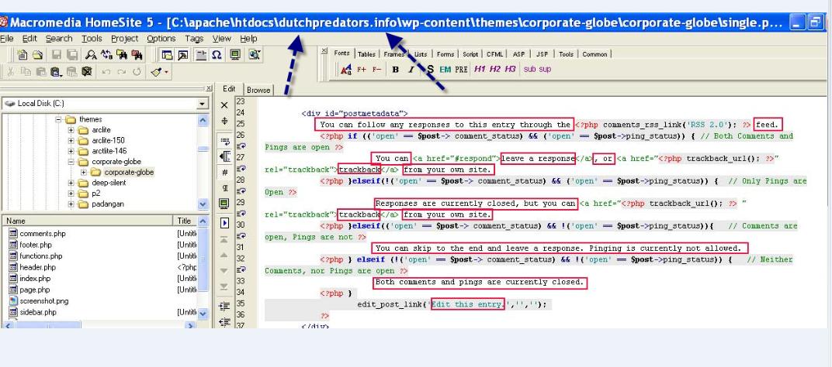Collapse the themes folder
Viewport: 832px width, 367px height.
[59, 119]
